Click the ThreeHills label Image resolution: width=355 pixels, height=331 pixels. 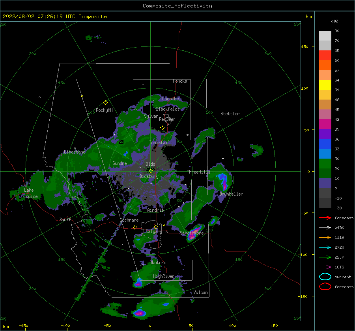[x=198, y=172]
